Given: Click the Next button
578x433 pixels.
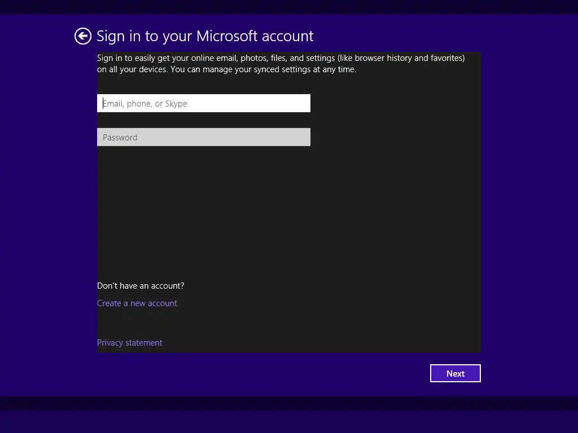Looking at the screenshot, I should coord(456,373).
